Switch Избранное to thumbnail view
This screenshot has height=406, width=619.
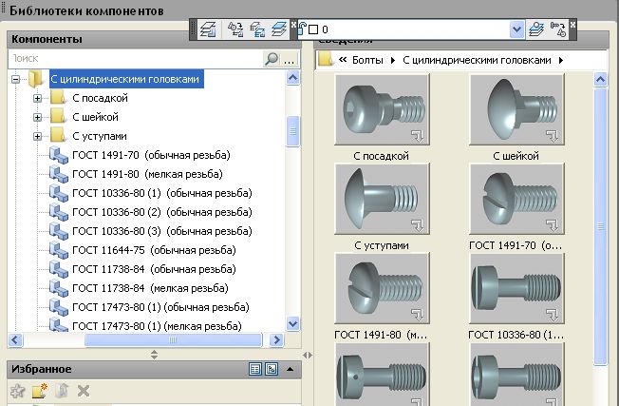(272, 369)
